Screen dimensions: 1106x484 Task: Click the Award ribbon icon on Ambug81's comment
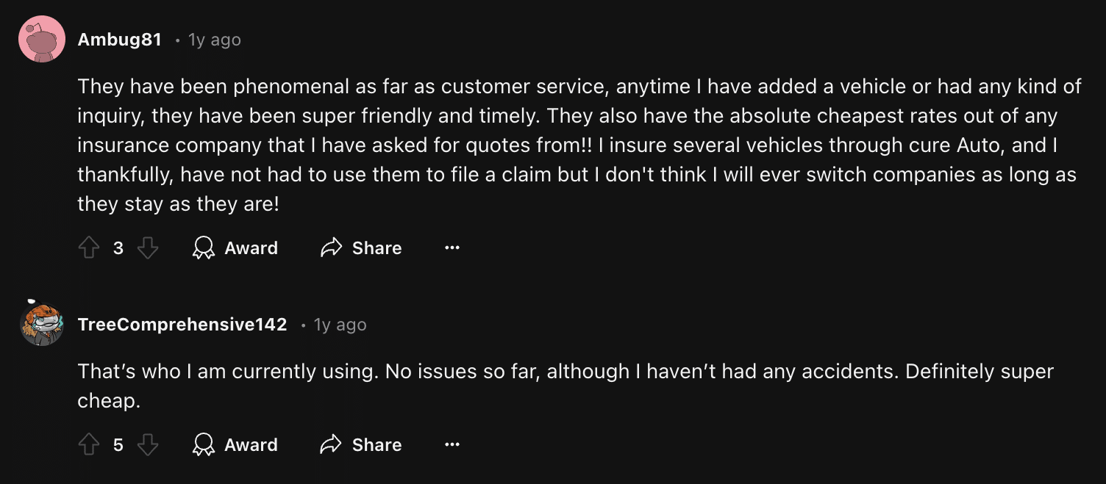point(204,248)
